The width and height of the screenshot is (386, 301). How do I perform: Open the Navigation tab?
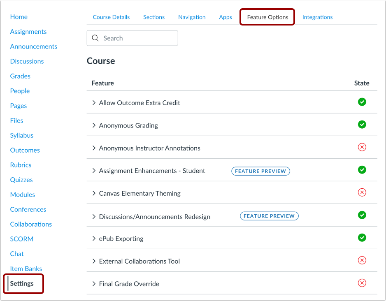pyautogui.click(x=192, y=17)
